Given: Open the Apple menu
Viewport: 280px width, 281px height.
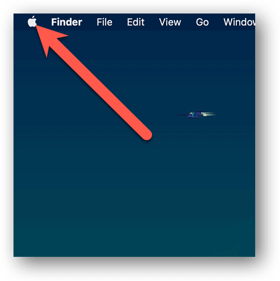Looking at the screenshot, I should coord(32,21).
